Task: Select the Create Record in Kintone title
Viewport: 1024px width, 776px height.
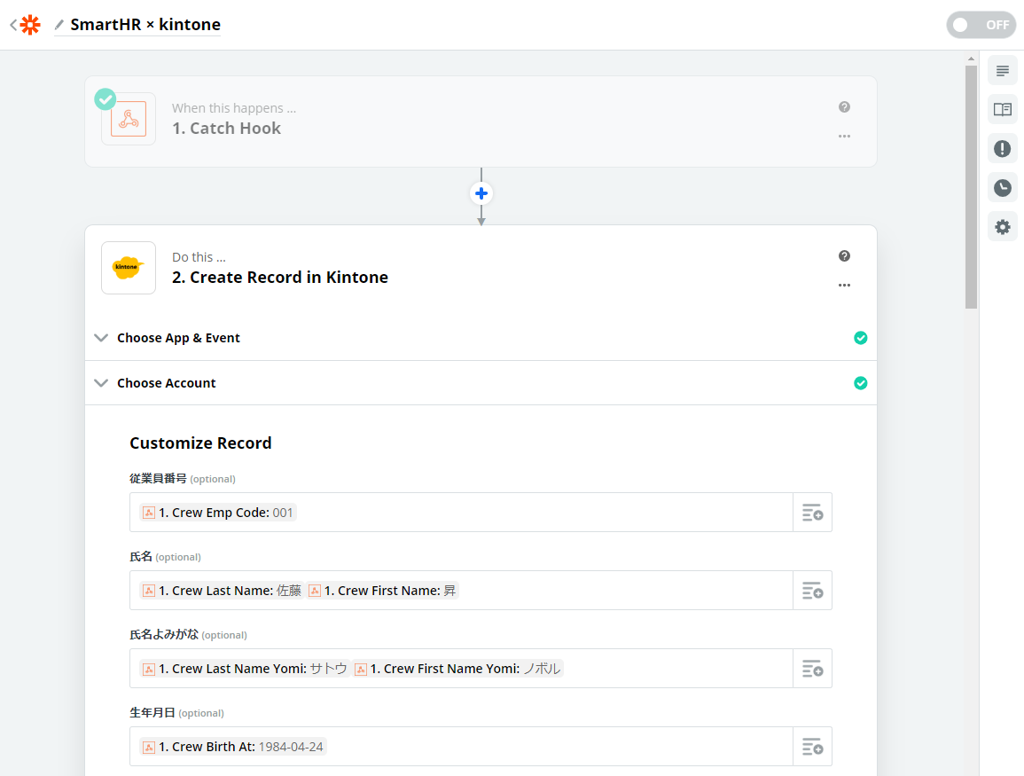Action: [279, 277]
